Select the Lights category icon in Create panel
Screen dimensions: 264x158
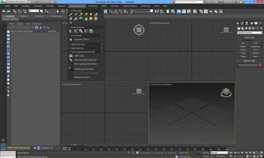[246, 28]
